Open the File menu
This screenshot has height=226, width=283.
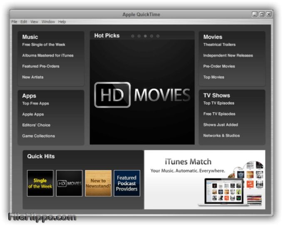[14, 22]
